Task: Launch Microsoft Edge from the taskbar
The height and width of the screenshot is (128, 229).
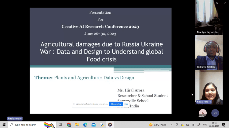Action: (x=85, y=125)
